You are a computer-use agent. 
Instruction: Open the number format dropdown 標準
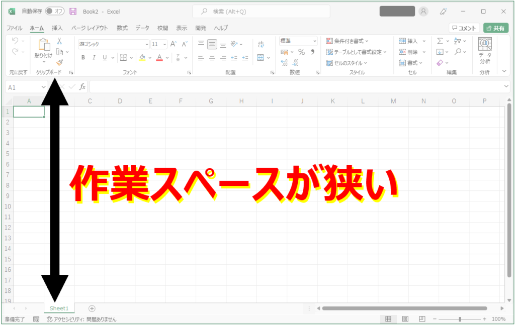click(x=298, y=41)
